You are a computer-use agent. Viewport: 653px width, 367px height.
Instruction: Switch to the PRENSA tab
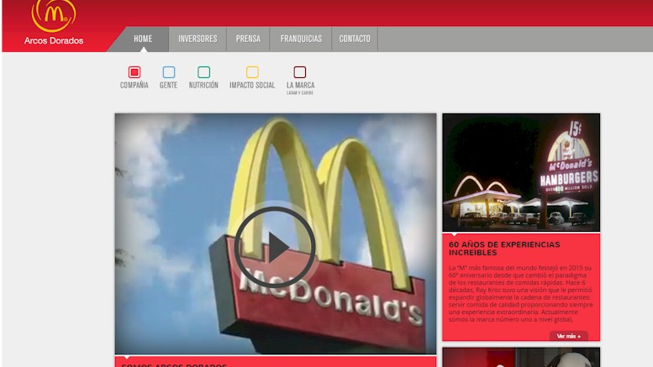tap(248, 39)
